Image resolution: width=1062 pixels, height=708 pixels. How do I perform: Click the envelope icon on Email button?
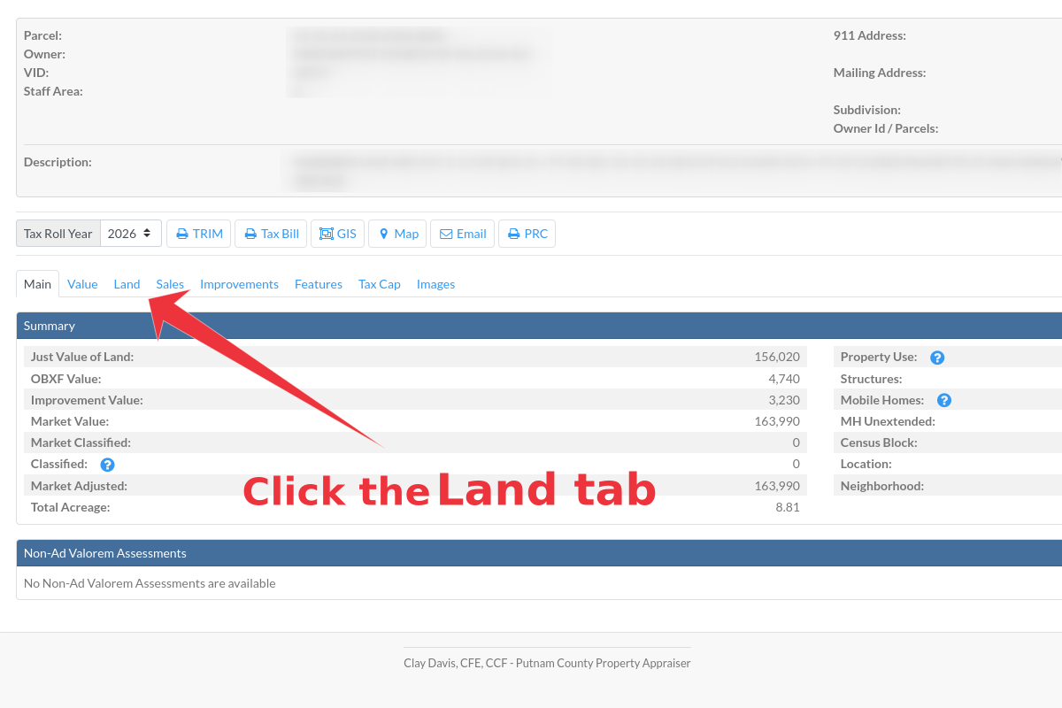(x=445, y=233)
